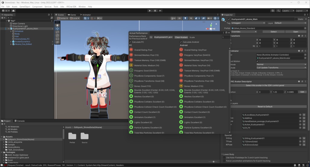Image resolution: width=310 pixels, height=167 pixels.
Task: Toggle 2D view in Scene toolbar
Action: [179, 18]
